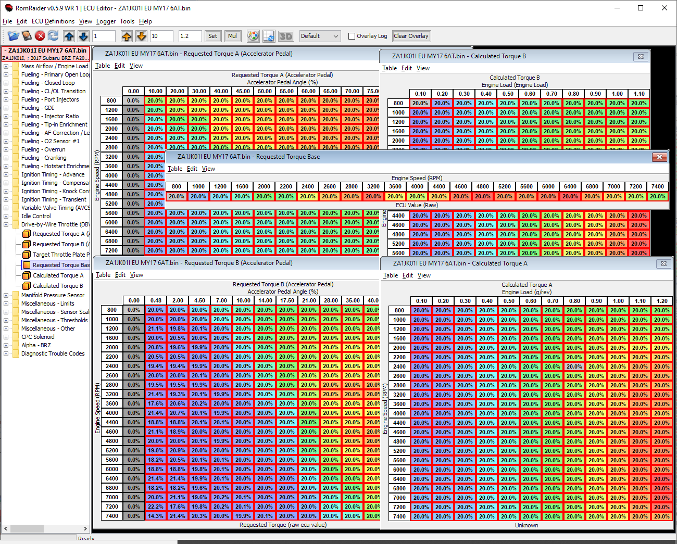
Task: Expand the Manifold Pressure Sensor node
Action: (6, 295)
